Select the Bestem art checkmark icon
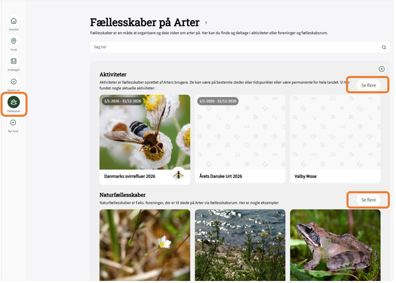Viewport: 396px width, 283px height. pyautogui.click(x=14, y=82)
